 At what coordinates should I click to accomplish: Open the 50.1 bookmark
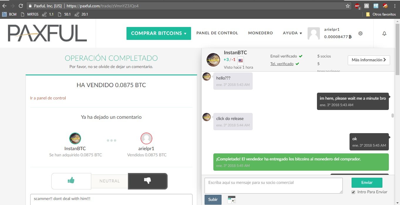[x=64, y=14]
